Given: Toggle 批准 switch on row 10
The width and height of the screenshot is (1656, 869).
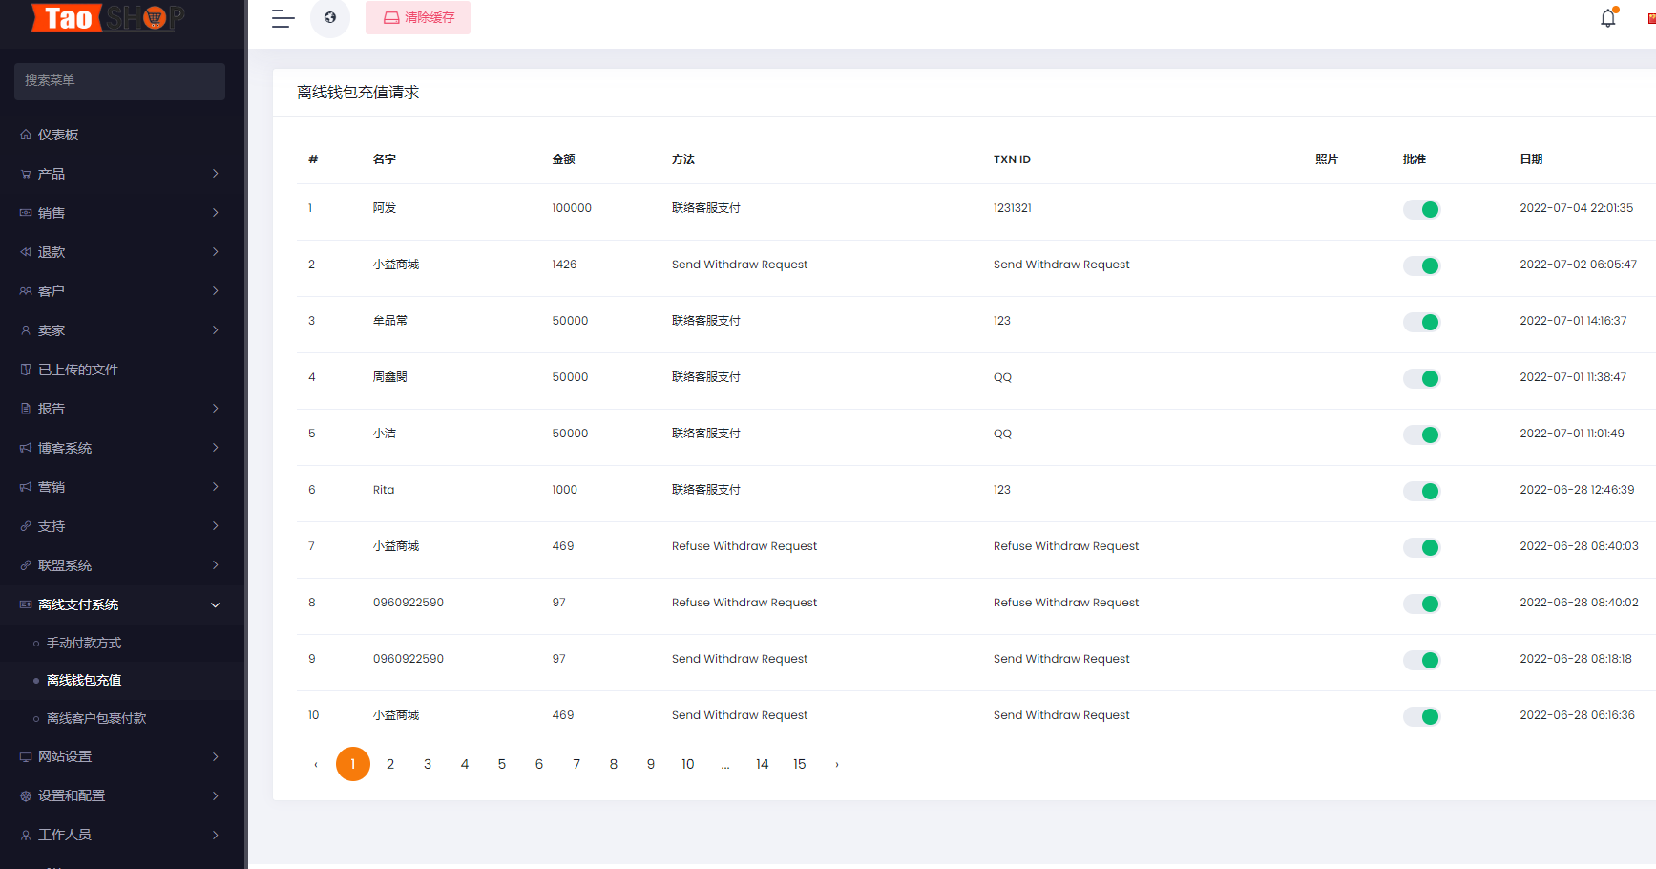Looking at the screenshot, I should 1421,716.
